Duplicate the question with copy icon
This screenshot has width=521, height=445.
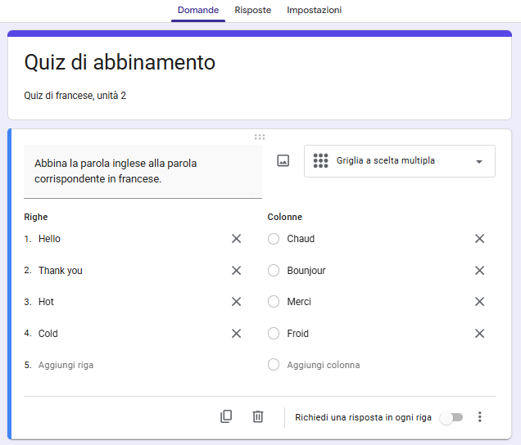(x=226, y=416)
